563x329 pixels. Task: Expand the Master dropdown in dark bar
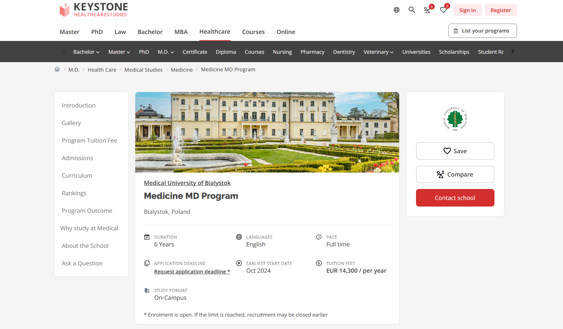(x=119, y=52)
